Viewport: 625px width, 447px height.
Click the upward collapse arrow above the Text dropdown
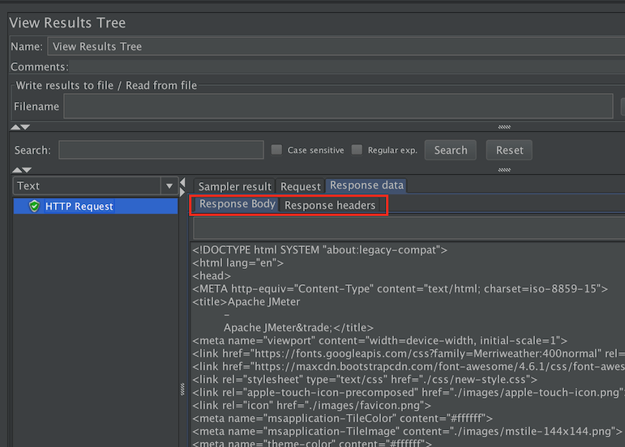(x=15, y=170)
